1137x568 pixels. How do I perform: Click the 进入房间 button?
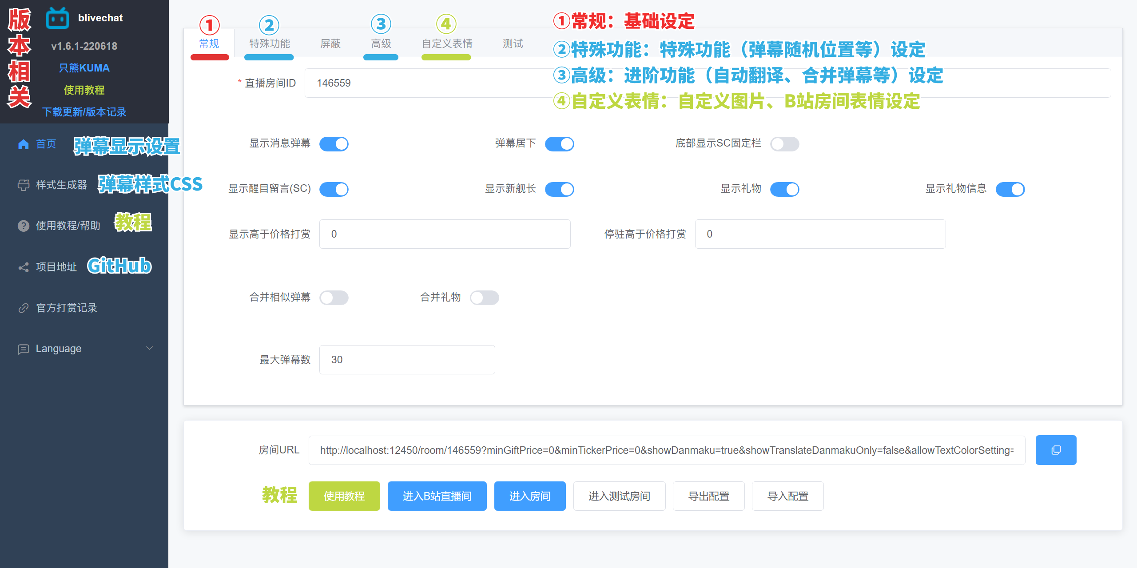(x=529, y=496)
